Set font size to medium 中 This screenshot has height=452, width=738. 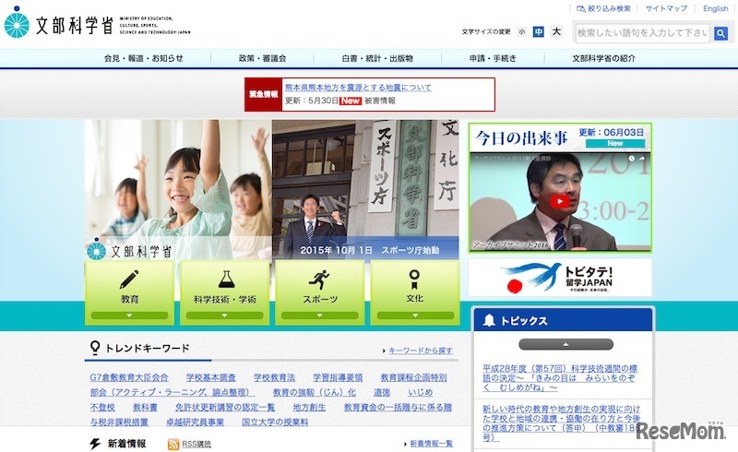click(x=539, y=31)
